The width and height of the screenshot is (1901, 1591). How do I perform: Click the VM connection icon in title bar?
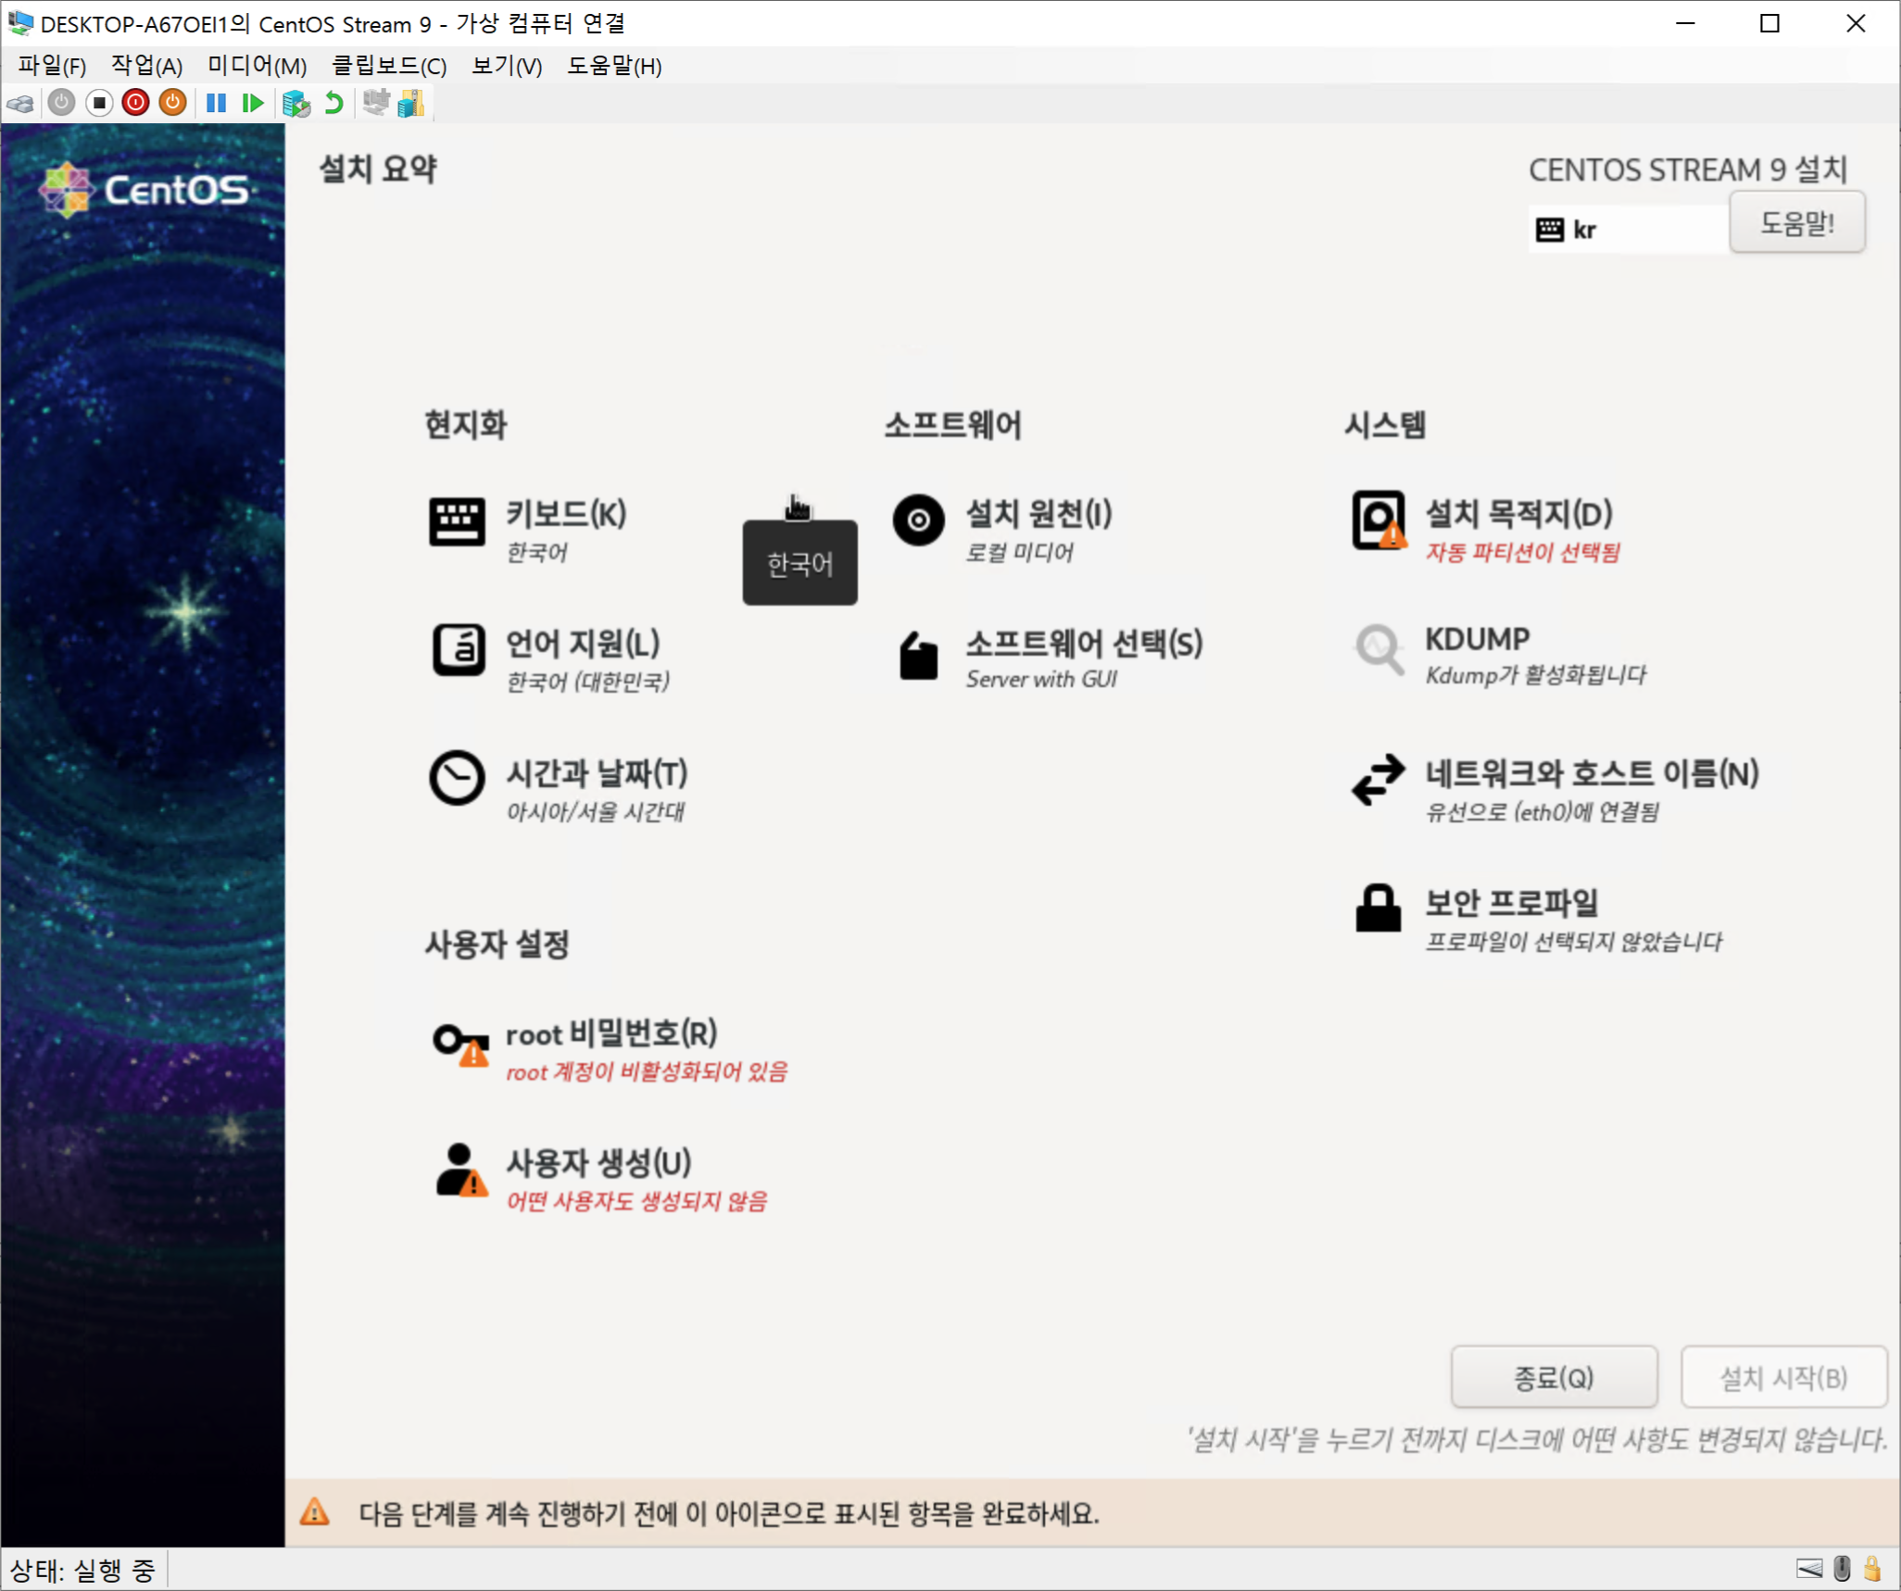coord(20,22)
